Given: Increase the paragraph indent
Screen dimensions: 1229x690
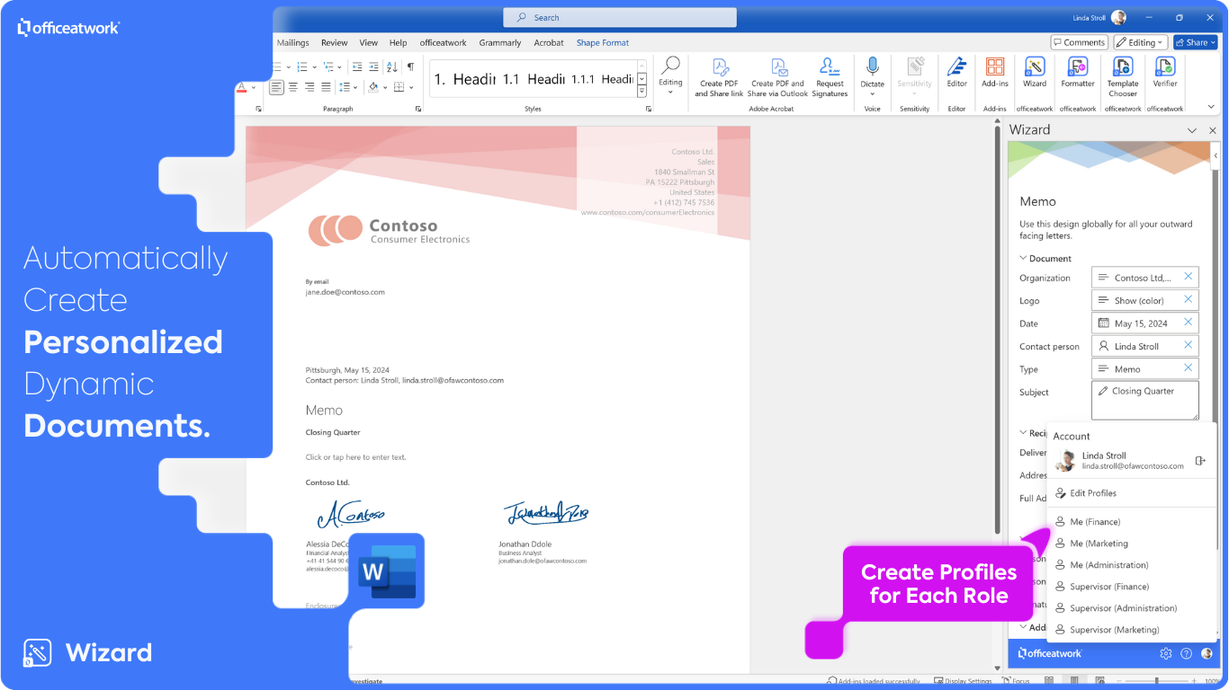Looking at the screenshot, I should (373, 66).
